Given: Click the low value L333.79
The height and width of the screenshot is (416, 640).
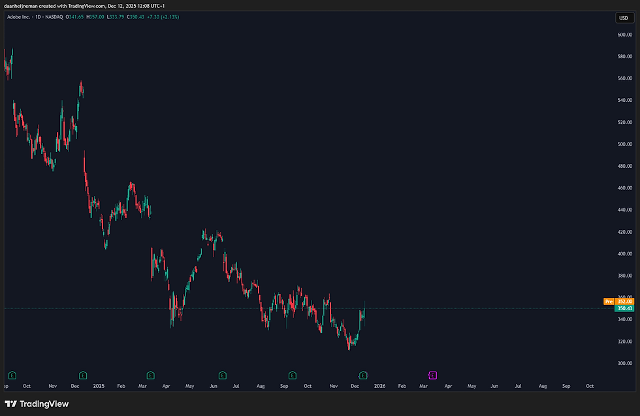Looking at the screenshot, I should click(x=116, y=17).
